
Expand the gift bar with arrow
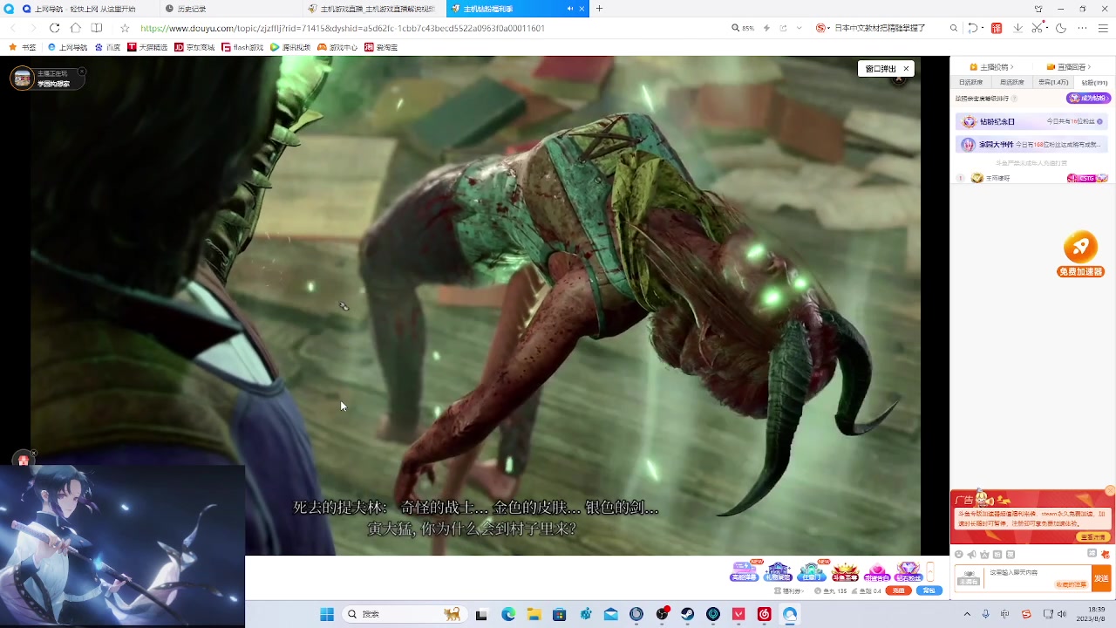930,571
